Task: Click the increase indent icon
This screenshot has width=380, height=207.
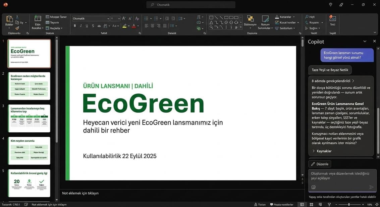Action: [173, 18]
